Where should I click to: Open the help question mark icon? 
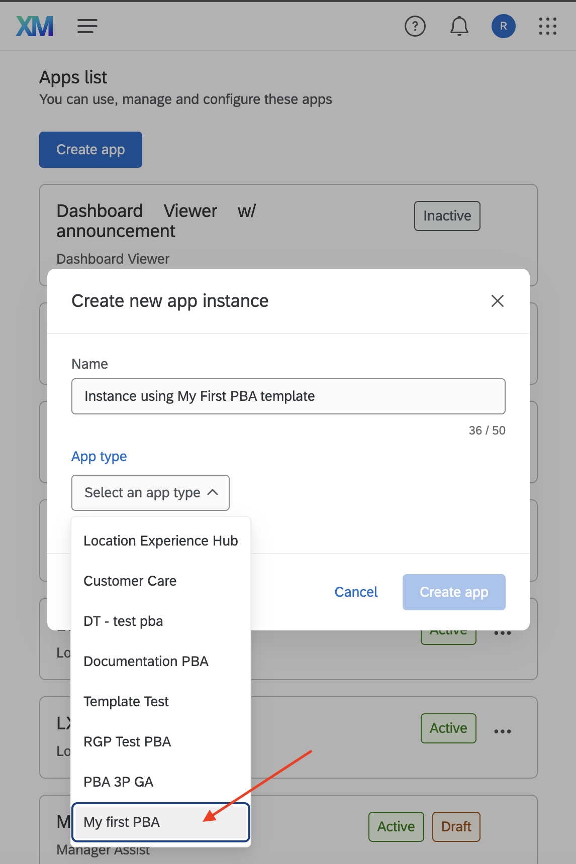click(x=415, y=26)
